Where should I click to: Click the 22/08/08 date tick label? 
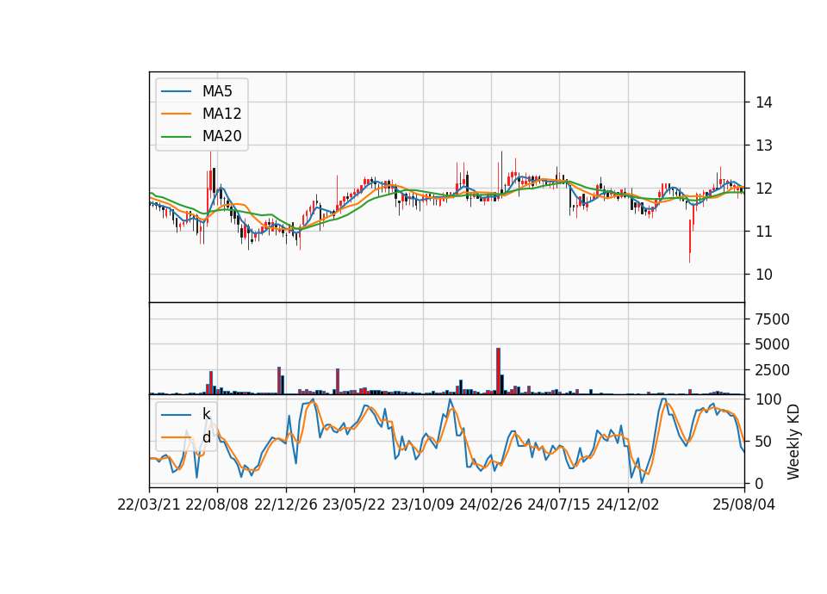(217, 504)
